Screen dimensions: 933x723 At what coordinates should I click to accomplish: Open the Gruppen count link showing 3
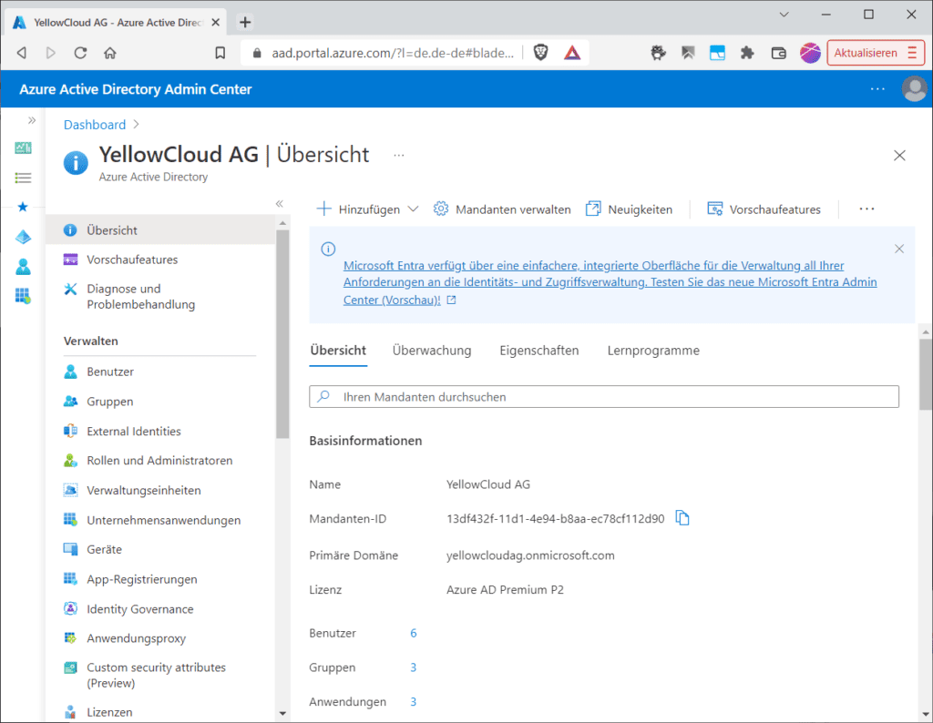point(414,667)
